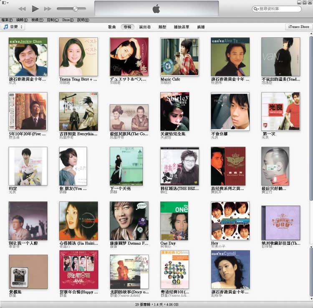Screen dimensions: 313x308
Task: Open the 下一个天亮 album cover
Action: coord(126,166)
